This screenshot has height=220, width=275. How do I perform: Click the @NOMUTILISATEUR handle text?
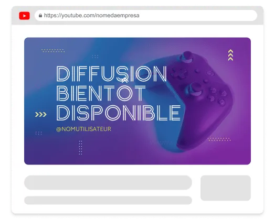(83, 129)
